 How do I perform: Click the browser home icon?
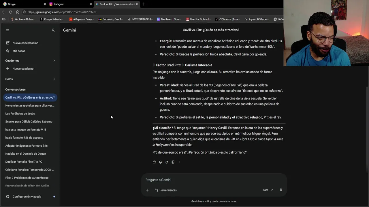(x=18, y=12)
